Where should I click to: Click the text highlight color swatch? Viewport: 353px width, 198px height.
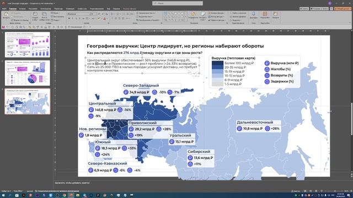point(99,18)
